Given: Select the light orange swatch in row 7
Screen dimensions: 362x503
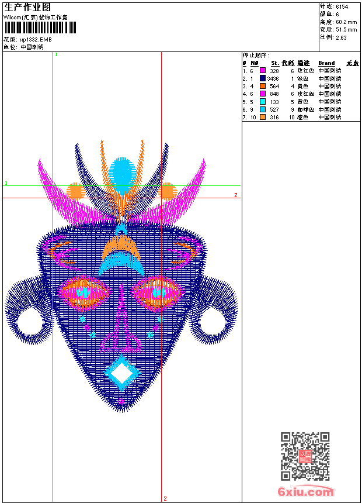Looking at the screenshot, I should point(263,118).
